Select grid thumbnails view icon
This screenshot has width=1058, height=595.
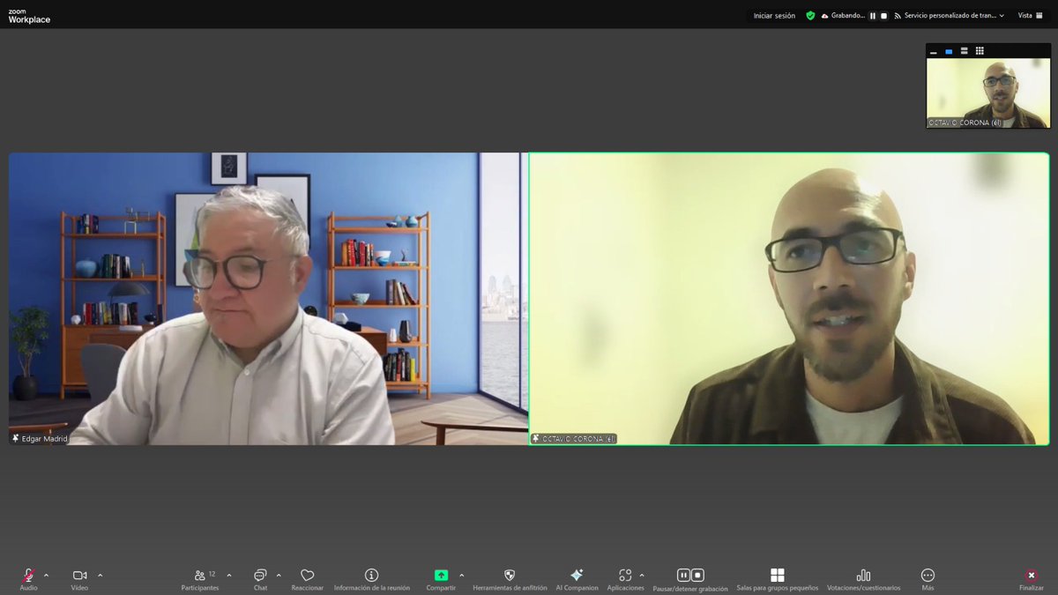coord(980,51)
